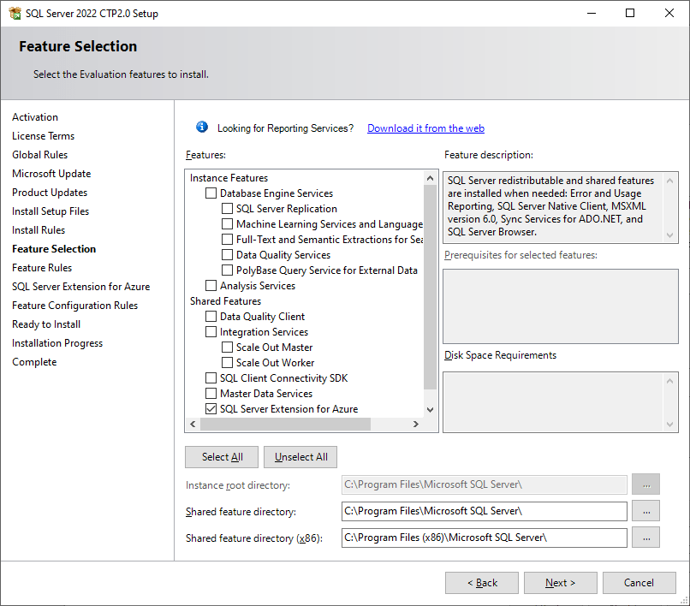690x606 pixels.
Task: Click the Instance root directory field
Action: [x=485, y=485]
